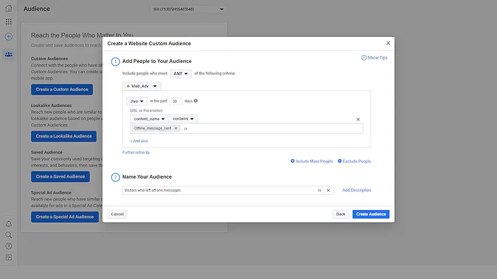Click the home icon in left sidebar
The height and width of the screenshot is (279, 497).
[x=8, y=8]
